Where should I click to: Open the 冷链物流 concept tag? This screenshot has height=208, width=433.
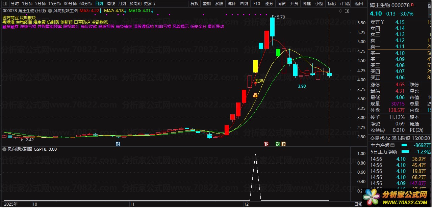(x=100, y=22)
